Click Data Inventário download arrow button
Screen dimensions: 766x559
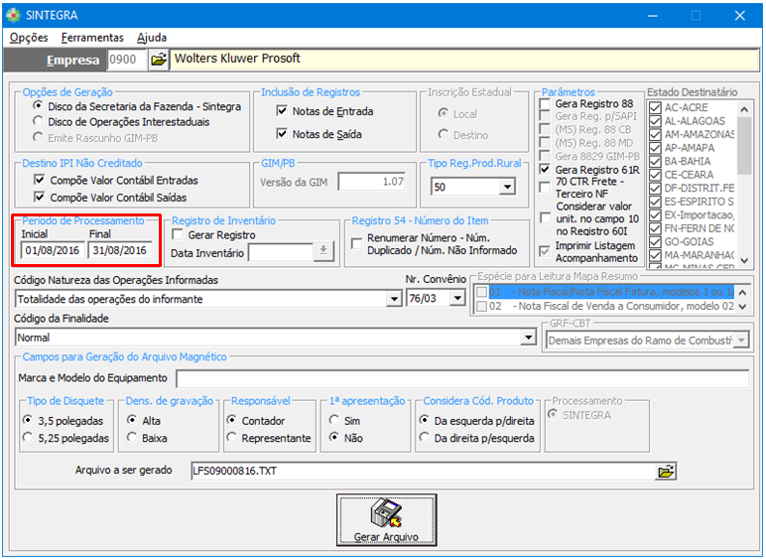(x=323, y=251)
